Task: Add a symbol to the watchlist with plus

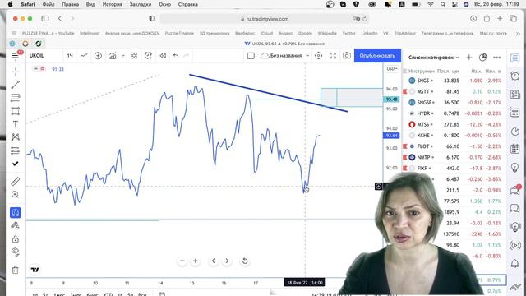Action: click(x=469, y=58)
